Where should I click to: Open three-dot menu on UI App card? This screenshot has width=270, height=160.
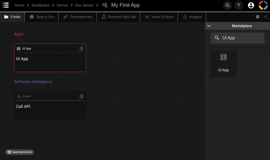click(81, 49)
